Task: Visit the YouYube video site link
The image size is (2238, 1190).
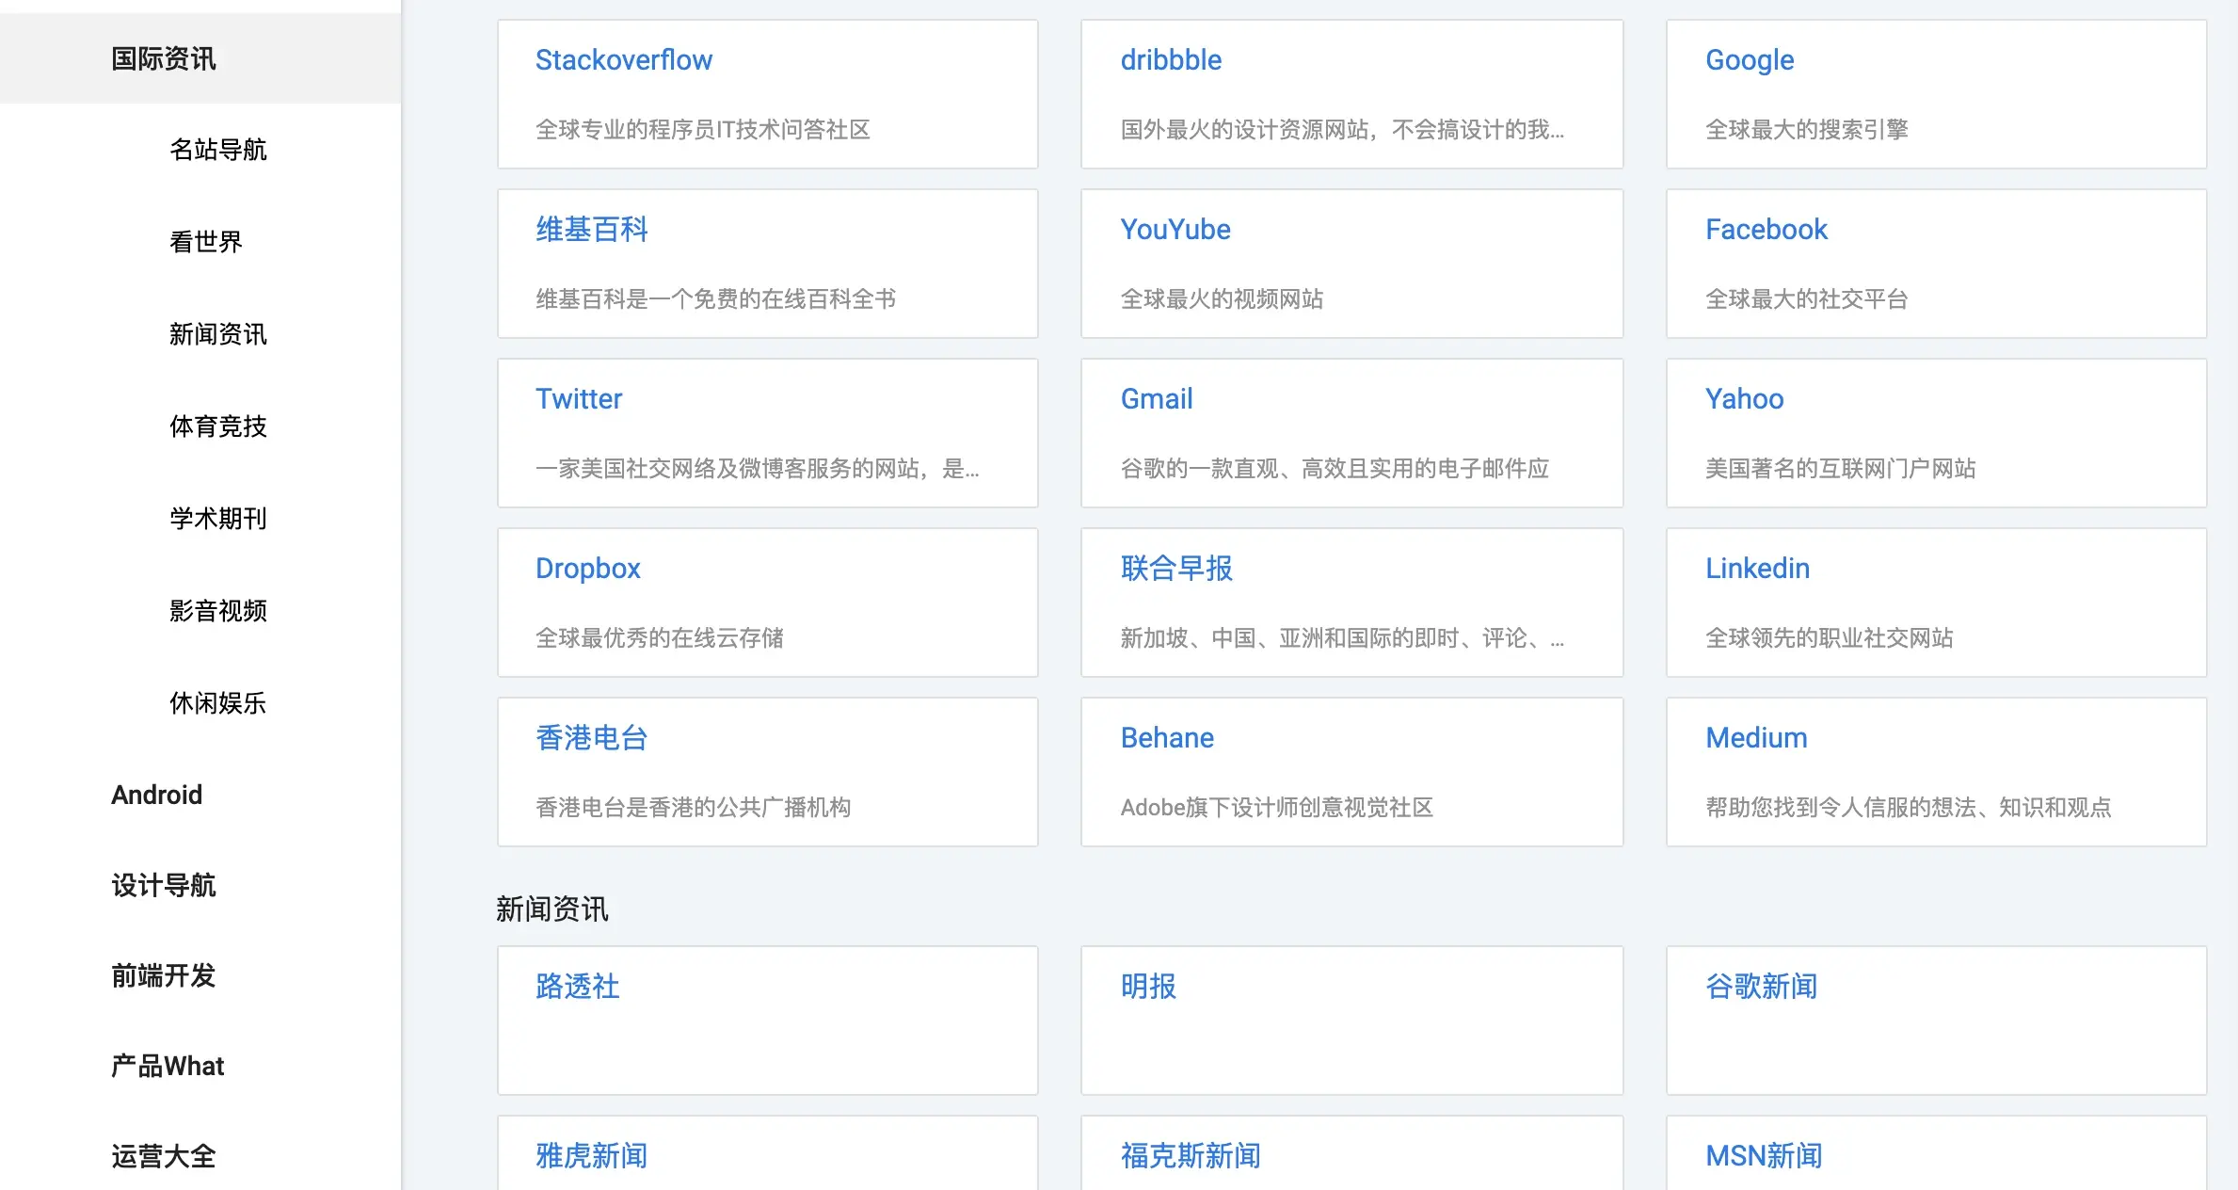Action: click(1175, 230)
